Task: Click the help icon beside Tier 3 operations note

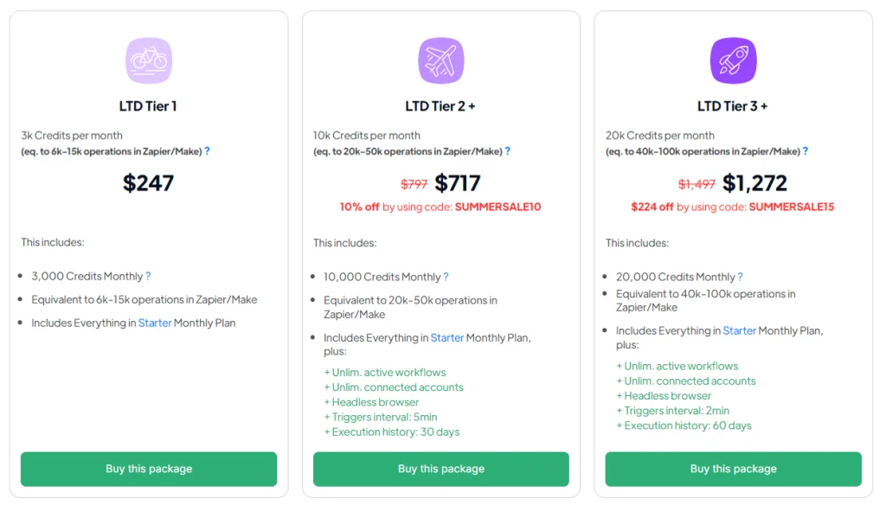Action: point(806,151)
